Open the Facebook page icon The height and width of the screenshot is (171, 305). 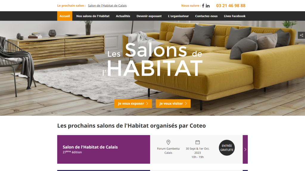pyautogui.click(x=203, y=6)
